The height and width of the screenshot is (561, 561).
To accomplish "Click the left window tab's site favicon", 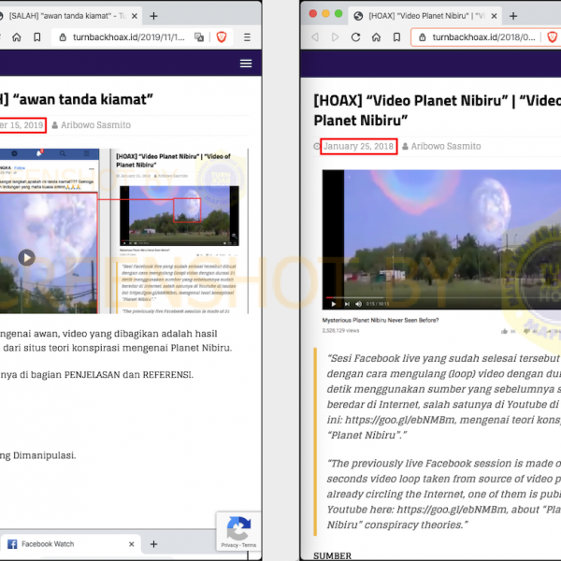I will point(1,16).
